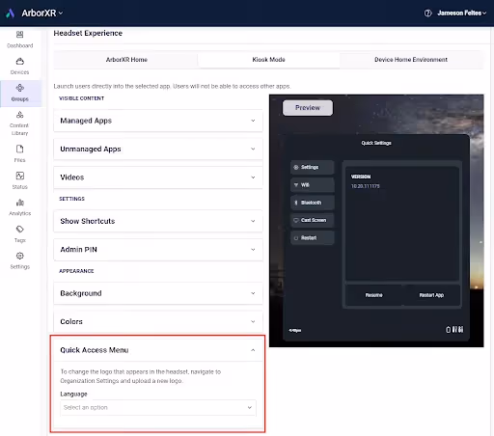Open Status in the sidebar
This screenshot has height=436, width=494.
pyautogui.click(x=20, y=180)
